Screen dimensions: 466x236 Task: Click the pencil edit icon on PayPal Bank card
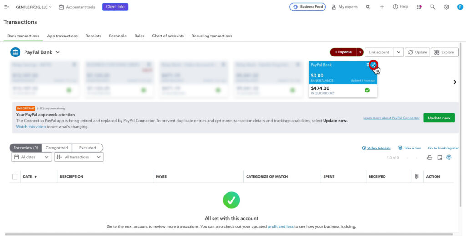(374, 65)
